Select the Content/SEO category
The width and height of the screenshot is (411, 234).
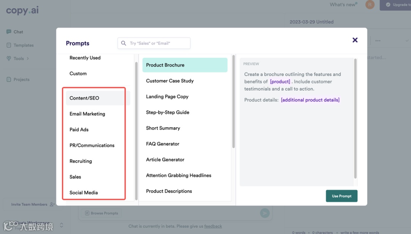(98, 98)
